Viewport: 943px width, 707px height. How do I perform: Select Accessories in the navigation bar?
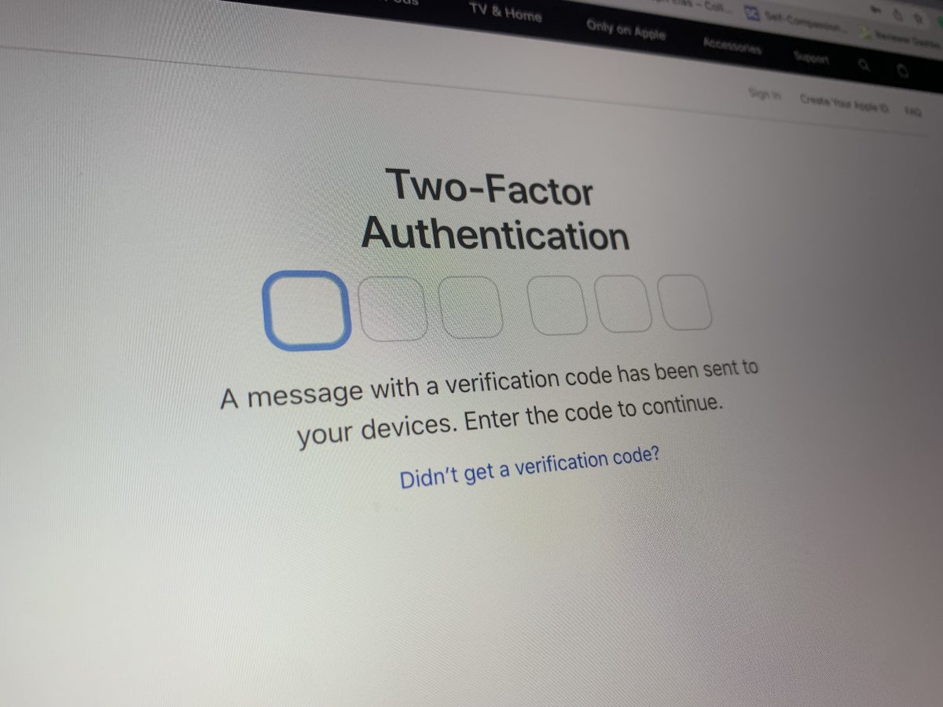pyautogui.click(x=732, y=46)
